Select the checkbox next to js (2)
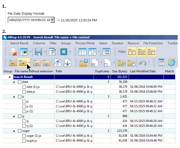 24,111
